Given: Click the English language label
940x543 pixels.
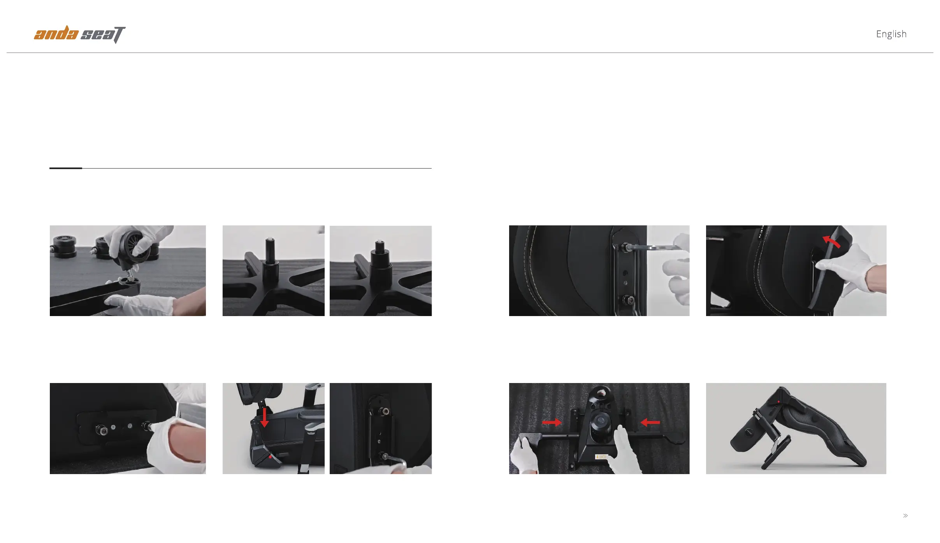Looking at the screenshot, I should click(x=891, y=34).
